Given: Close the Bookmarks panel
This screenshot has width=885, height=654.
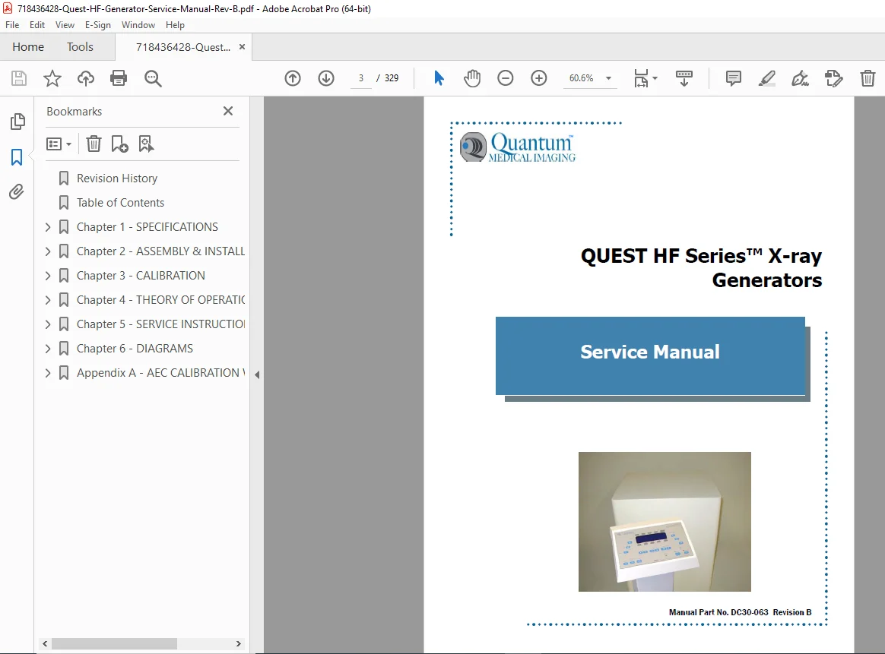Looking at the screenshot, I should click(228, 111).
